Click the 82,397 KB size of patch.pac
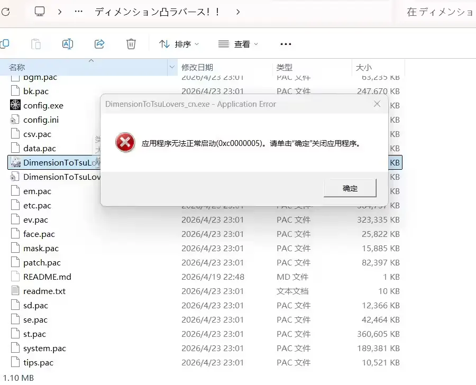 pos(381,263)
